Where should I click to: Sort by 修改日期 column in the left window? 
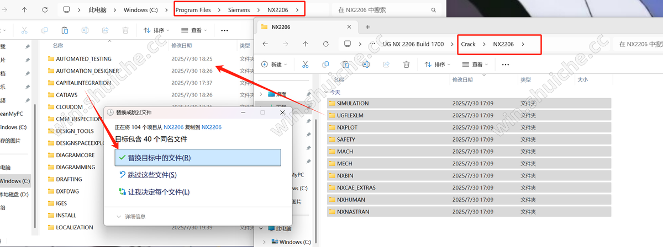pos(181,45)
